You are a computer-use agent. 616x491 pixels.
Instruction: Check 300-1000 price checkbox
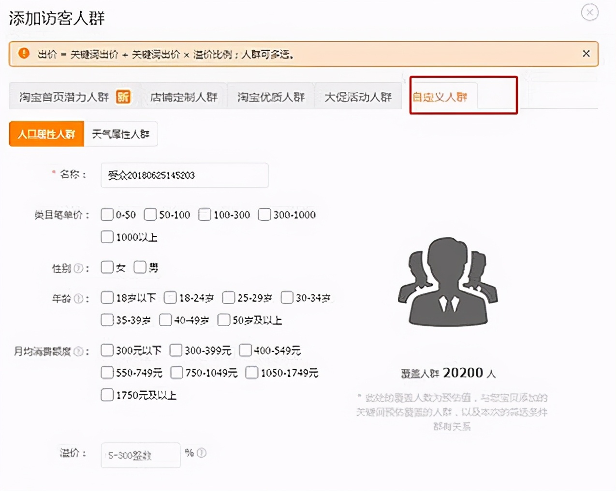click(x=264, y=215)
